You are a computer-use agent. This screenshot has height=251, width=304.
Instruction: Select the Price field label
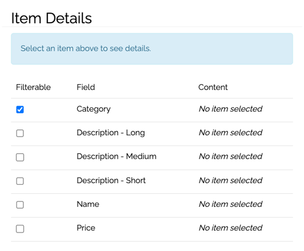[x=86, y=228]
